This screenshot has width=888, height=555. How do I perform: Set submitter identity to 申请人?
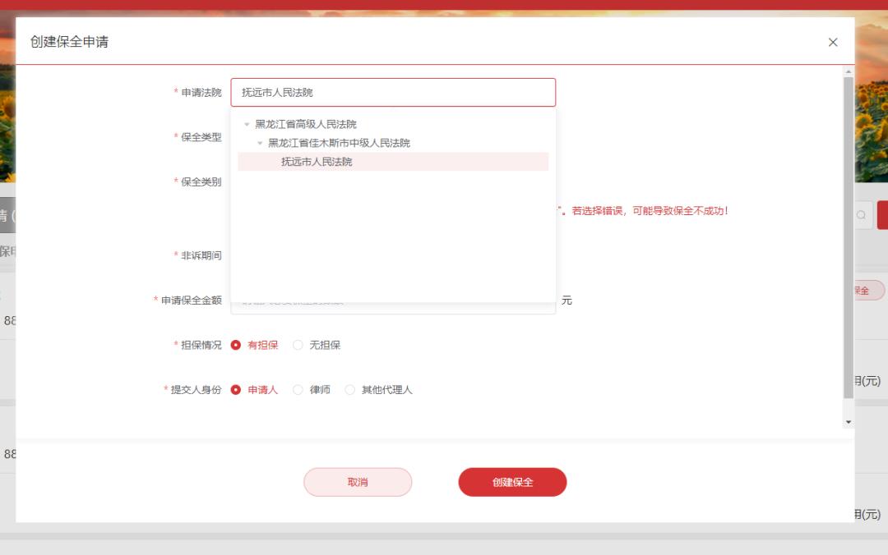(254, 390)
